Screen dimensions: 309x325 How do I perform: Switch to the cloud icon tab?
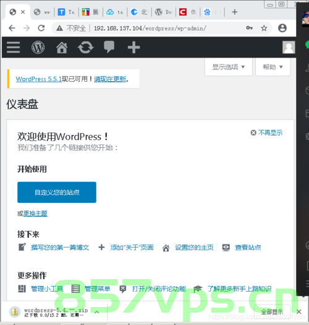[110, 12]
